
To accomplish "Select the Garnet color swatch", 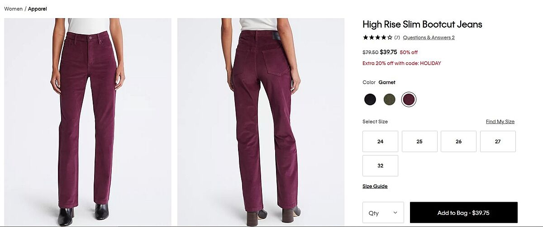I will click(409, 99).
